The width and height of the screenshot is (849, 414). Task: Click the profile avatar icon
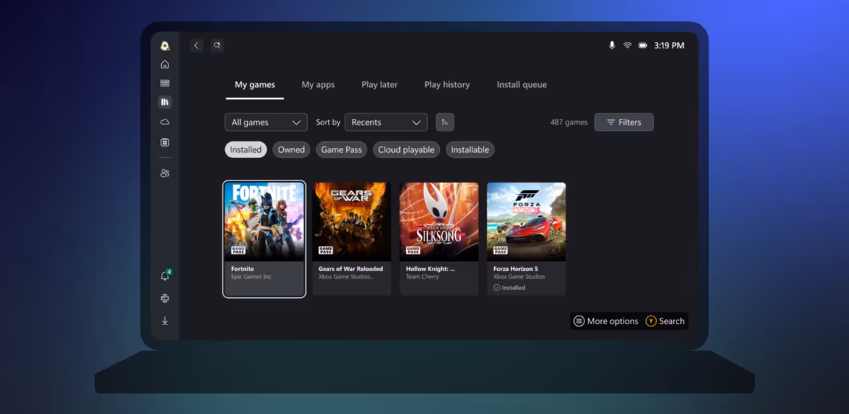tap(164, 46)
